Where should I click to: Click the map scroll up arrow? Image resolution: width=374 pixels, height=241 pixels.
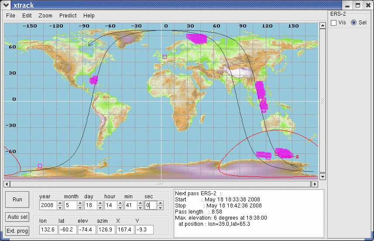coord(323,26)
